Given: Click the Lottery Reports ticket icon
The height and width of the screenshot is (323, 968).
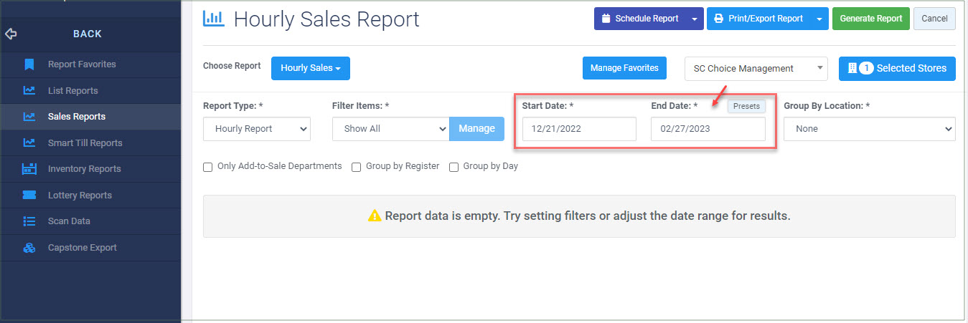Looking at the screenshot, I should point(29,195).
